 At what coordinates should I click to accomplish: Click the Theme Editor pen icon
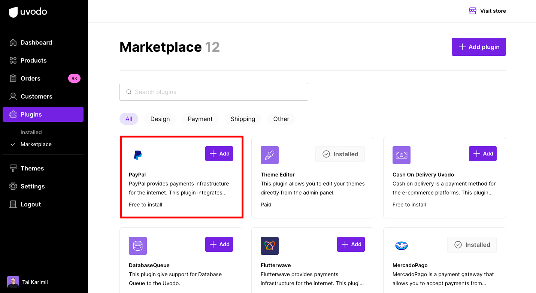coord(270,155)
